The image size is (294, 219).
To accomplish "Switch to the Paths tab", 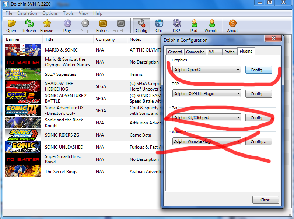I will (x=230, y=52).
